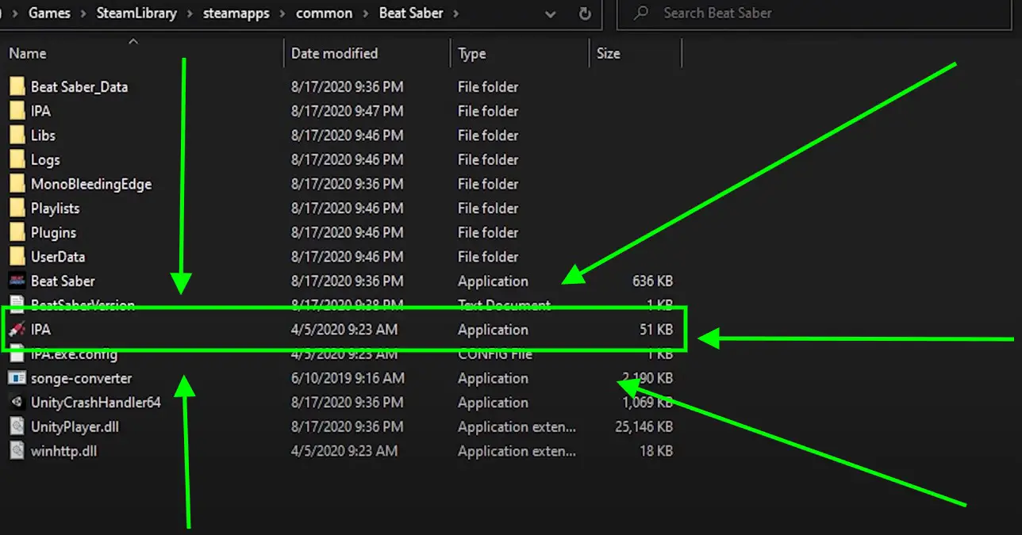Open the address bar history dropdown
The image size is (1022, 535).
pyautogui.click(x=551, y=13)
